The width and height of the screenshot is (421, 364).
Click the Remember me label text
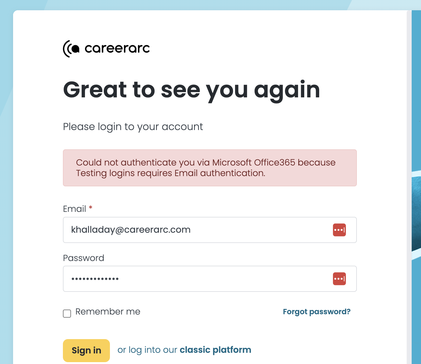[x=108, y=311]
